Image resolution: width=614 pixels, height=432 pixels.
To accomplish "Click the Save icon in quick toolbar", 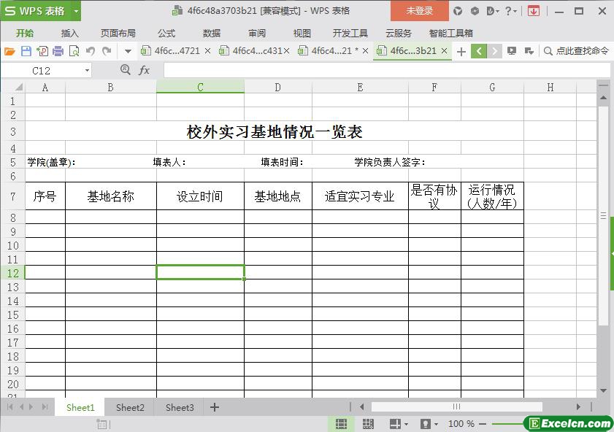I will [x=26, y=51].
